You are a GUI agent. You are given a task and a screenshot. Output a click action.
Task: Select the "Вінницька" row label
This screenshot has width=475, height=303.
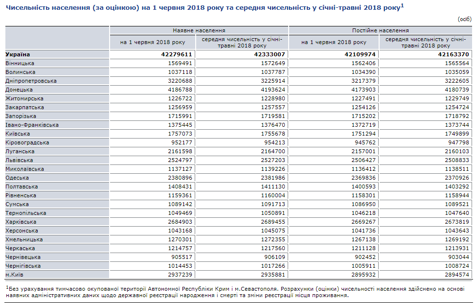[x=20, y=63]
